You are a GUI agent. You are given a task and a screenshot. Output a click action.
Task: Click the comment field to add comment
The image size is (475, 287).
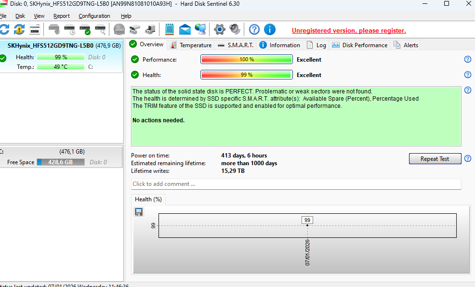296,184
